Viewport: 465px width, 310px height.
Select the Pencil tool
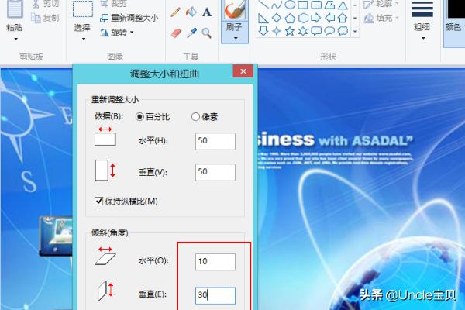click(x=176, y=12)
